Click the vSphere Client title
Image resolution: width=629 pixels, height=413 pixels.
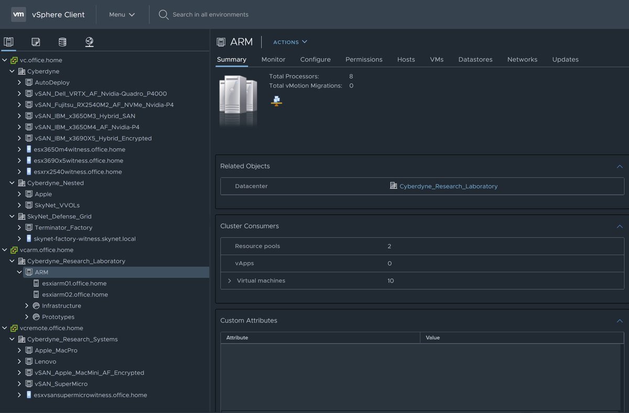(x=58, y=15)
